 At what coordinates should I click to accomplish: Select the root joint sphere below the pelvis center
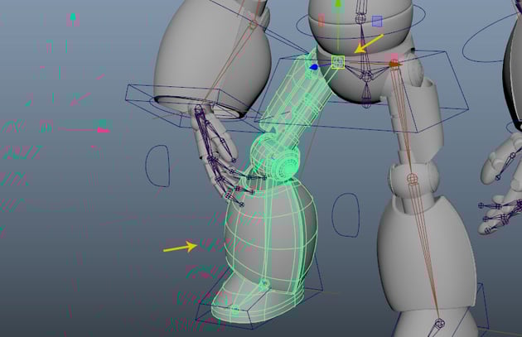pyautogui.click(x=366, y=77)
